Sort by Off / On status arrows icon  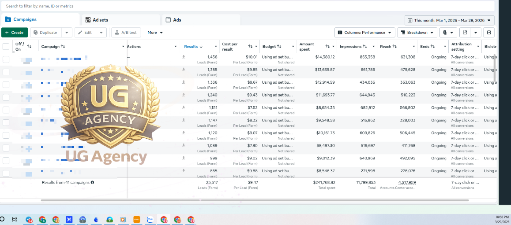click(29, 47)
